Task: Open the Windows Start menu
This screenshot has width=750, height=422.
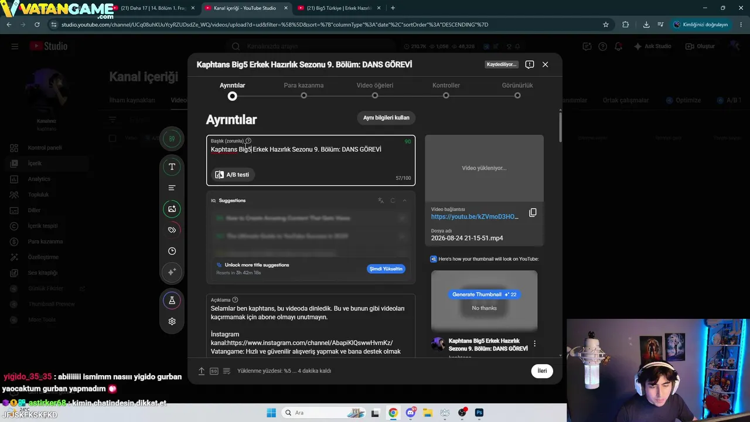Action: tap(271, 413)
